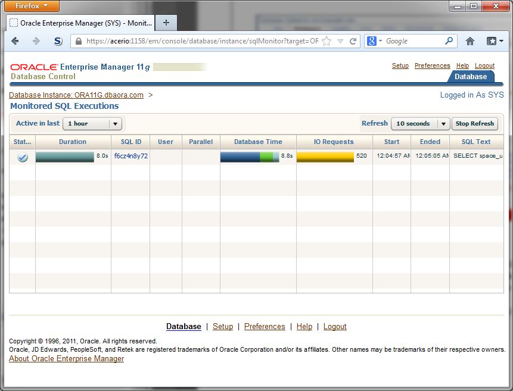The width and height of the screenshot is (513, 391).
Task: Open SQL ID f6cz4n8y72 link
Action: 131,156
